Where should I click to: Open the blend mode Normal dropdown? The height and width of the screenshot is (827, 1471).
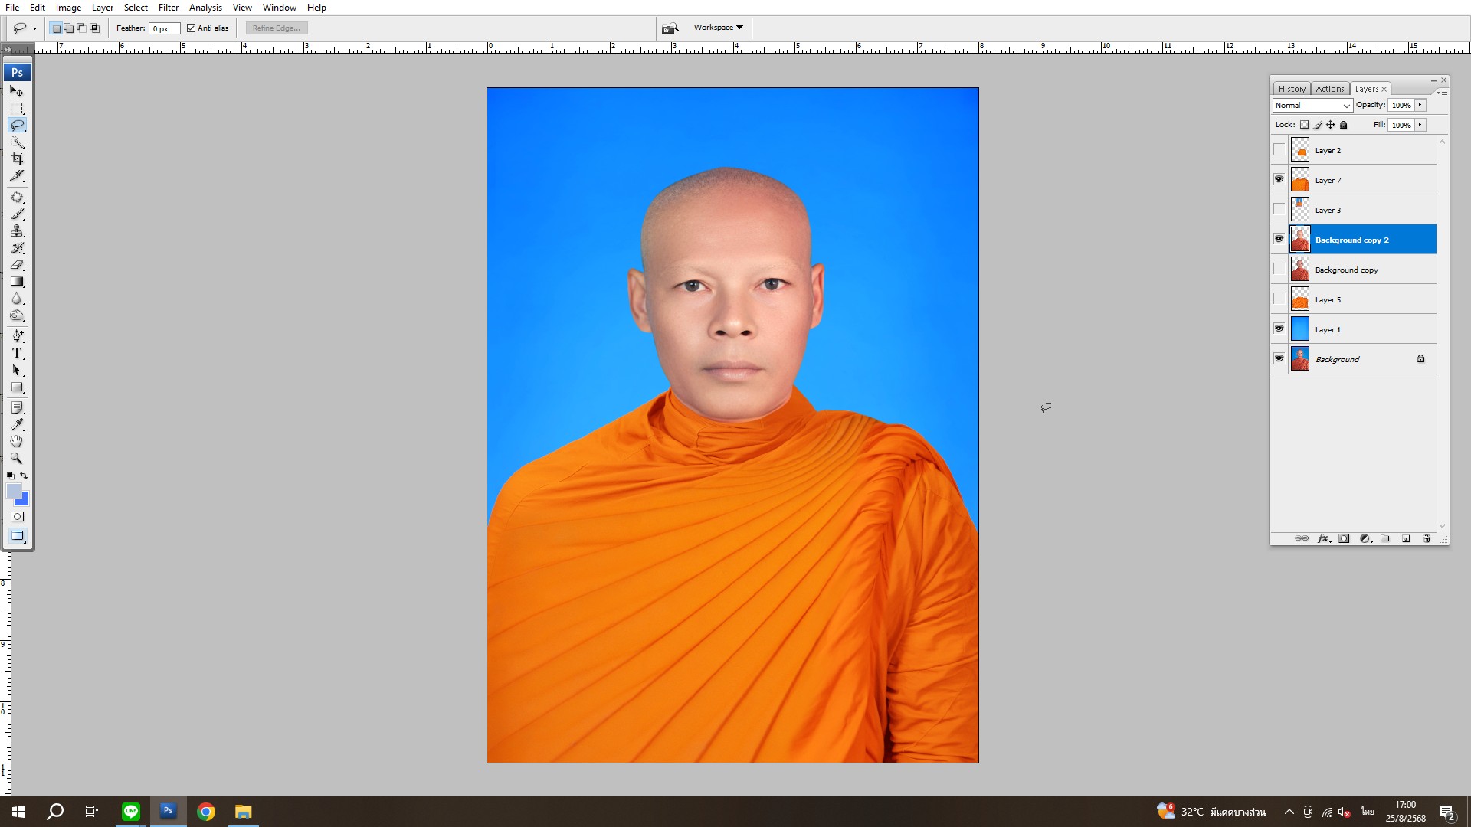[1312, 106]
